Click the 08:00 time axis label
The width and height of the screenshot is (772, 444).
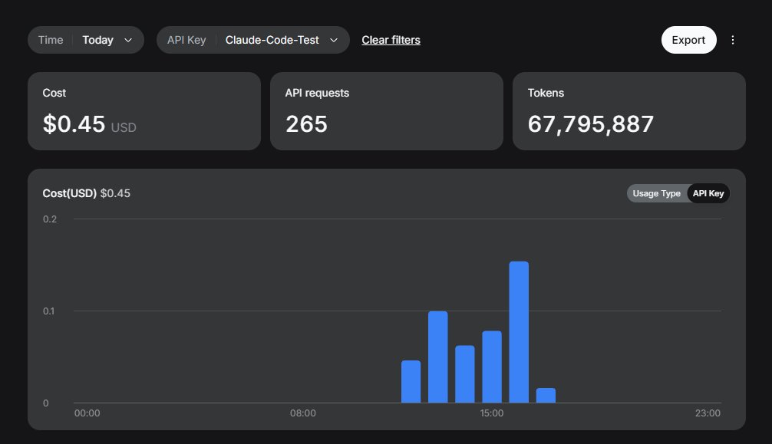pos(303,413)
